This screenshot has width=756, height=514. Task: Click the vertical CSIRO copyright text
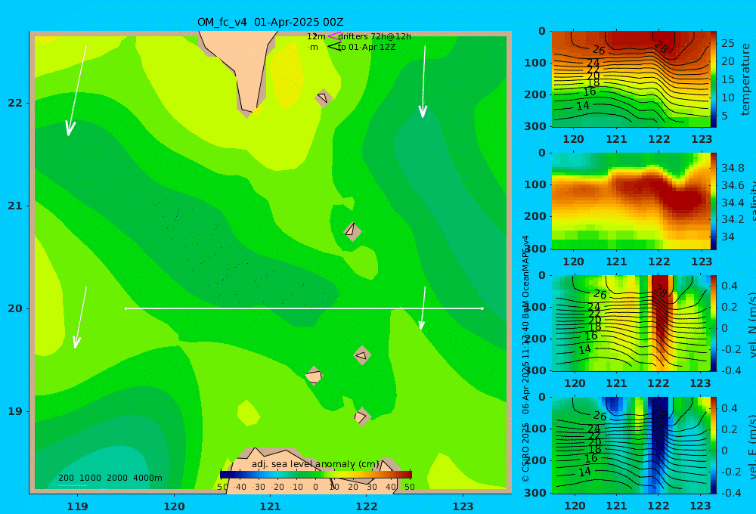525,358
